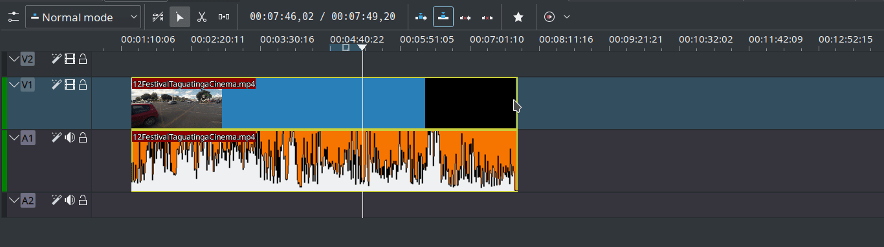The image size is (884, 247).
Task: Start the preview render button
Action: pos(549,17)
